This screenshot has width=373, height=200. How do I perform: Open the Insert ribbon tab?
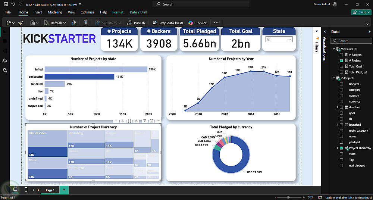38,12
